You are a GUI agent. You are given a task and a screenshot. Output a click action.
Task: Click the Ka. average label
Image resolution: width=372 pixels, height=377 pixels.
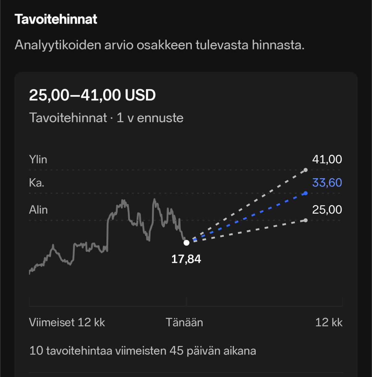point(37,182)
